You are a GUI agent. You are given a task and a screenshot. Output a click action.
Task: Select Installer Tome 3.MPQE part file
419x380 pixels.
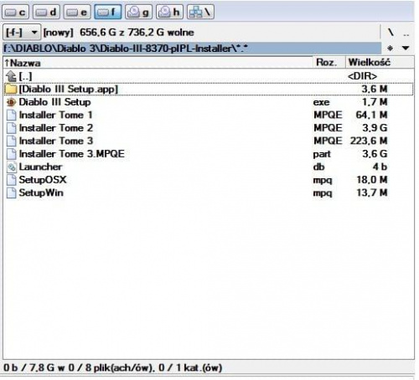pos(209,154)
